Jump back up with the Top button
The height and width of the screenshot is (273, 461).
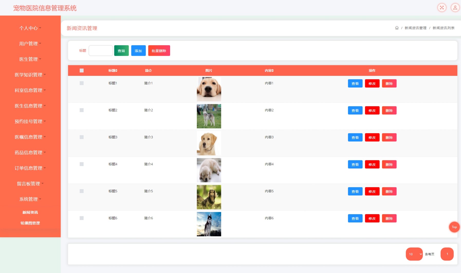pos(454,227)
